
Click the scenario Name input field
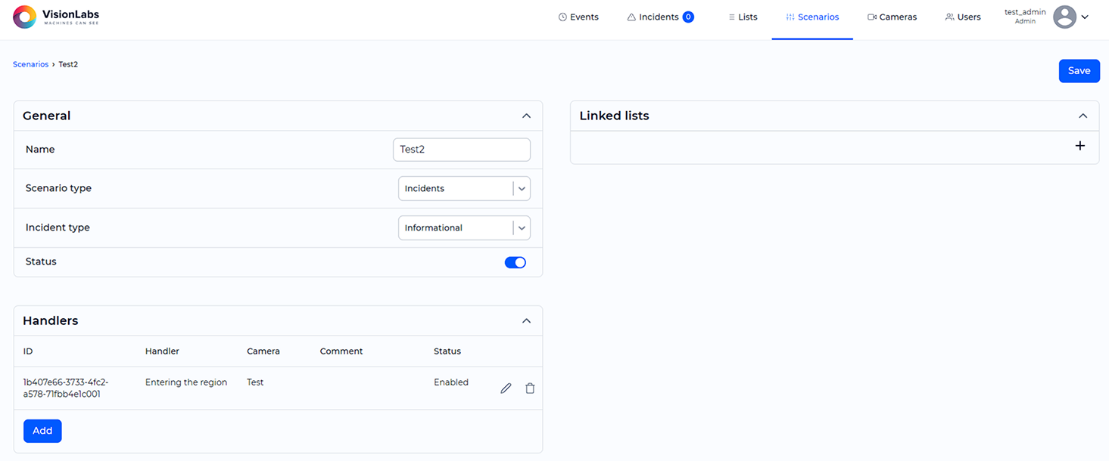point(461,150)
